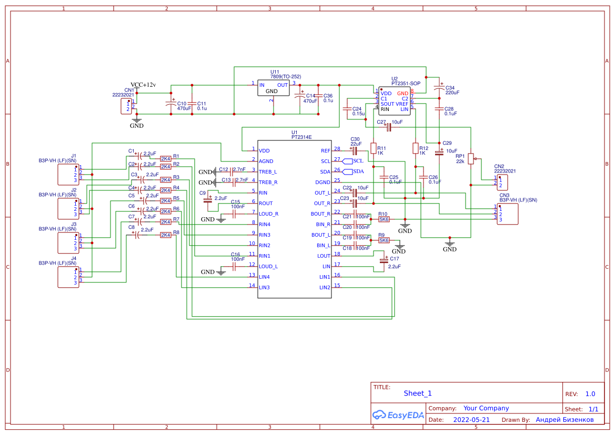The width and height of the screenshot is (615, 435).
Task: Select the U2 PT2351-SOP chip symbol
Action: coord(395,101)
